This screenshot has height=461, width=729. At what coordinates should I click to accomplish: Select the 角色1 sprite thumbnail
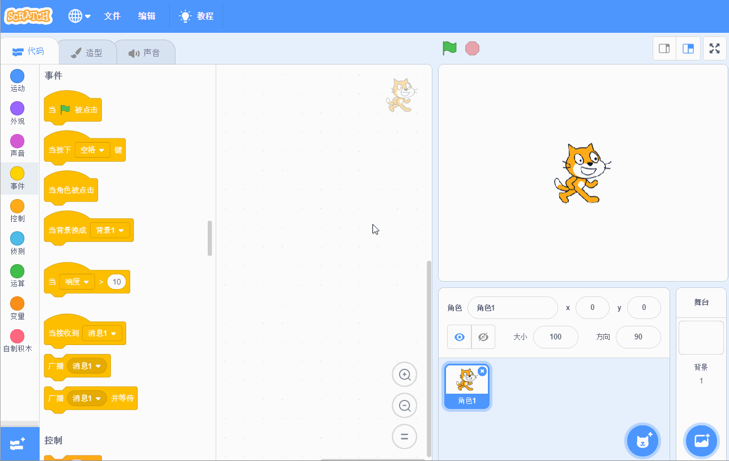(x=466, y=386)
